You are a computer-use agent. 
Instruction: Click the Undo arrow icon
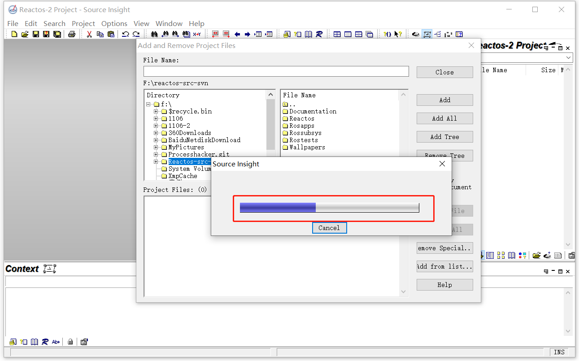click(x=126, y=34)
